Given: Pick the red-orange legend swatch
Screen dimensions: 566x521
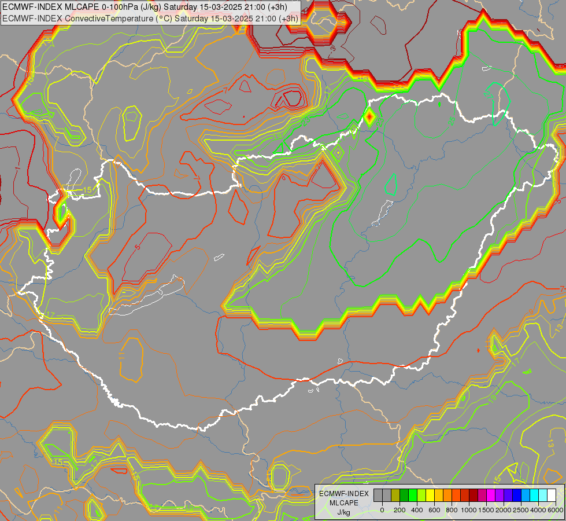Looking at the screenshot, I should (x=456, y=496).
